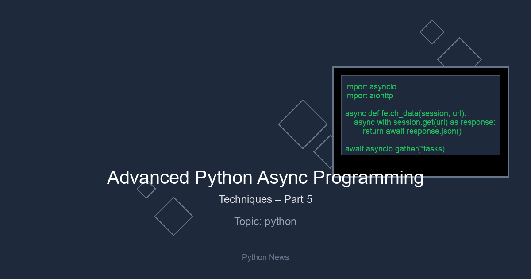This screenshot has width=531, height=279.
Task: Select the "Techniques – Part 5" subtitle
Action: tap(265, 199)
